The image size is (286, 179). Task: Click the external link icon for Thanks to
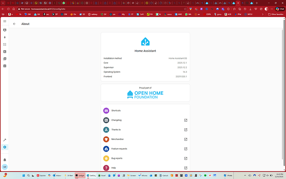pyautogui.click(x=186, y=130)
